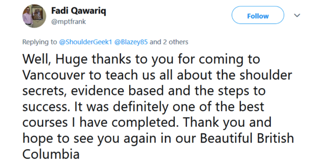The image size is (322, 165).
Task: Click the word 'shoulder' in the tweet body
Action: tap(266, 75)
